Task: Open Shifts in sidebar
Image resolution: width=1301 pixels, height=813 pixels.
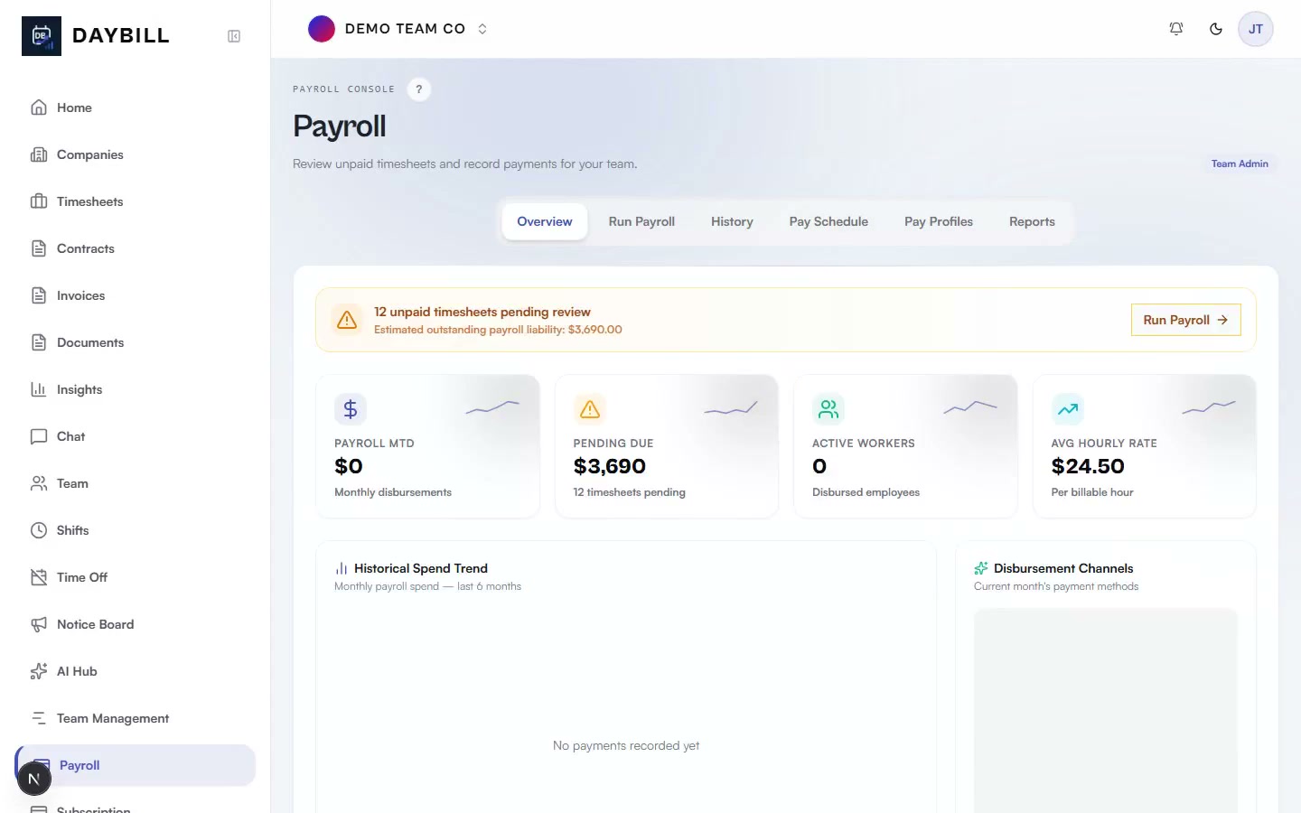Action: coord(136,530)
